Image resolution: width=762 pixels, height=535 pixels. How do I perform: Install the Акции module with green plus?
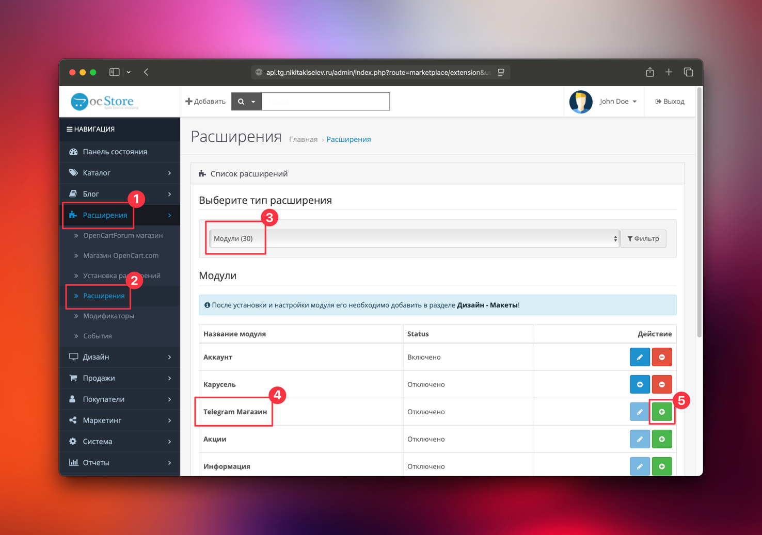tap(661, 439)
